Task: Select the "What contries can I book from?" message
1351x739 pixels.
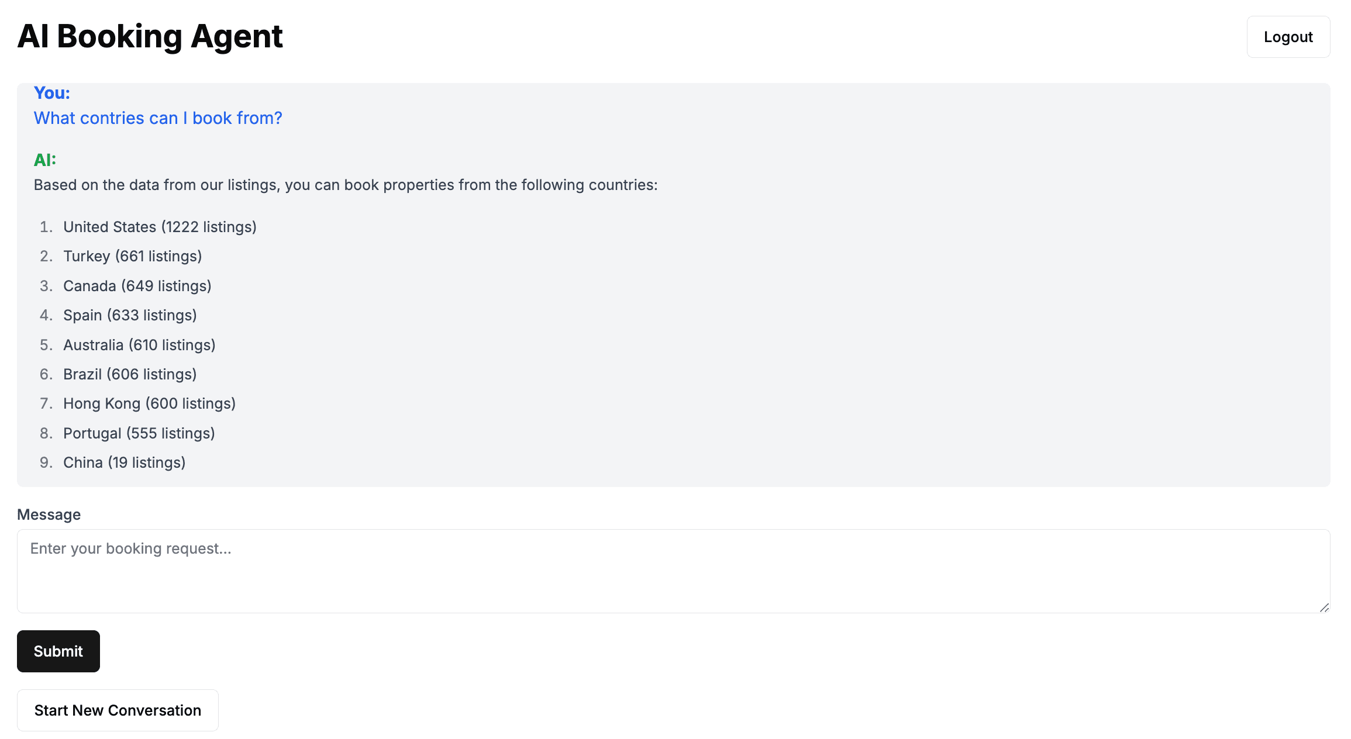Action: click(158, 118)
